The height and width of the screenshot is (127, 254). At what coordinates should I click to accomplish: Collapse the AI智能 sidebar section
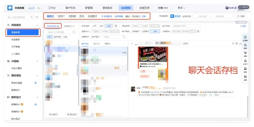[37, 61]
